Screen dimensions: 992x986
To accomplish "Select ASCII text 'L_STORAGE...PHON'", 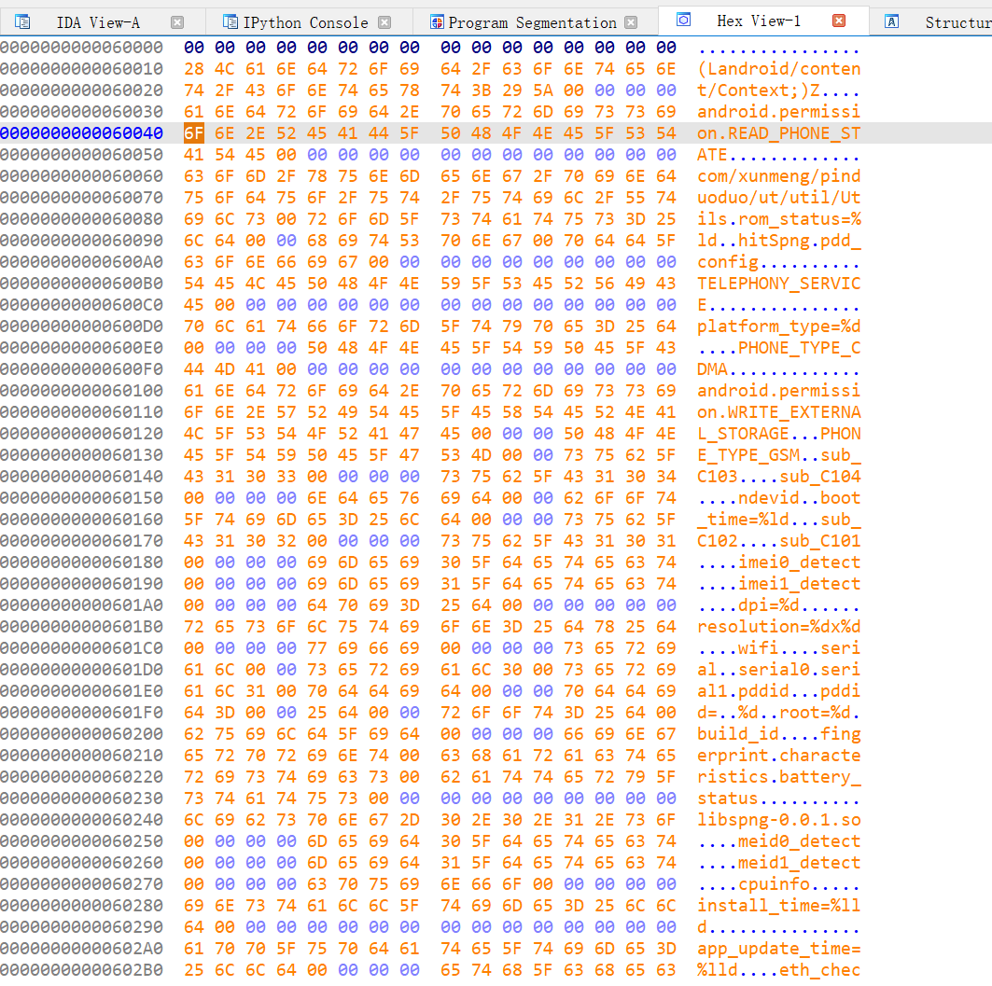I will [x=779, y=434].
